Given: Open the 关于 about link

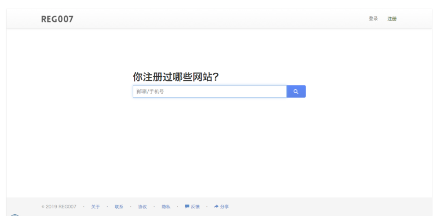Looking at the screenshot, I should 95,207.
